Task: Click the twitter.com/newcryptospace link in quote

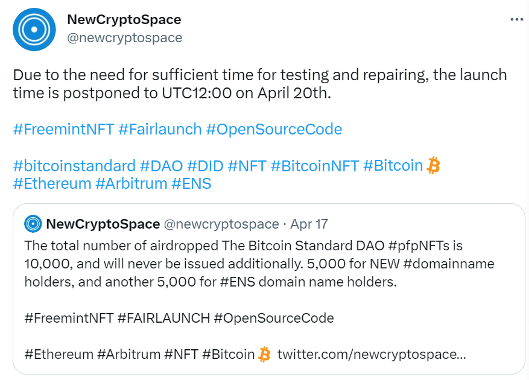Action: (372, 355)
